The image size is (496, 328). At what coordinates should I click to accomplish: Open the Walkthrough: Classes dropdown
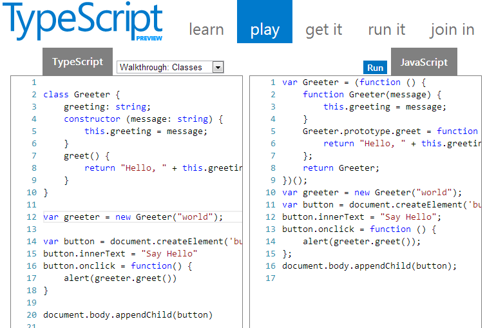[165, 67]
